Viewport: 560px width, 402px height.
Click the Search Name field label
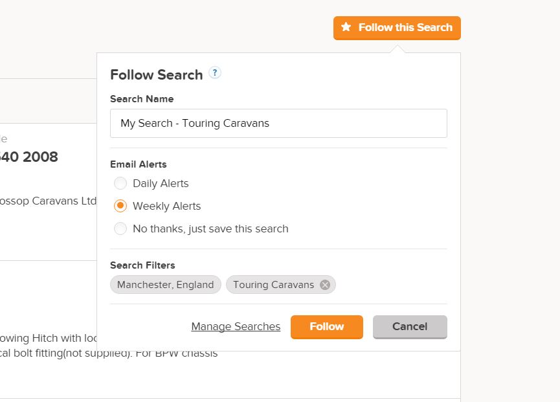point(142,99)
